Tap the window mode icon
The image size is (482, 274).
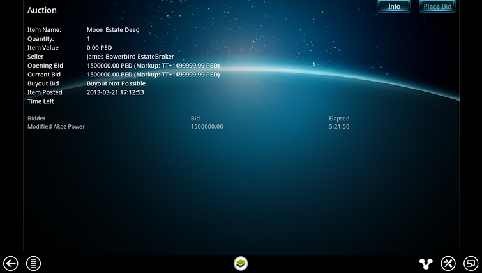click(471, 264)
